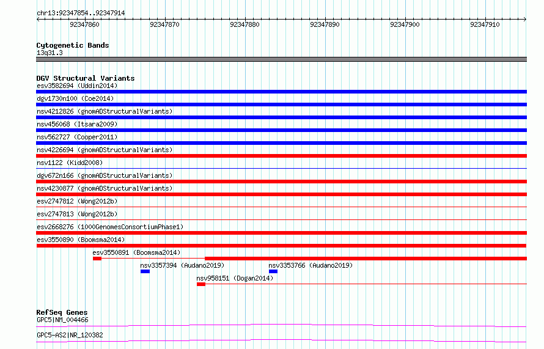Click nsv958151 (Dogan2014) label

click(235, 278)
